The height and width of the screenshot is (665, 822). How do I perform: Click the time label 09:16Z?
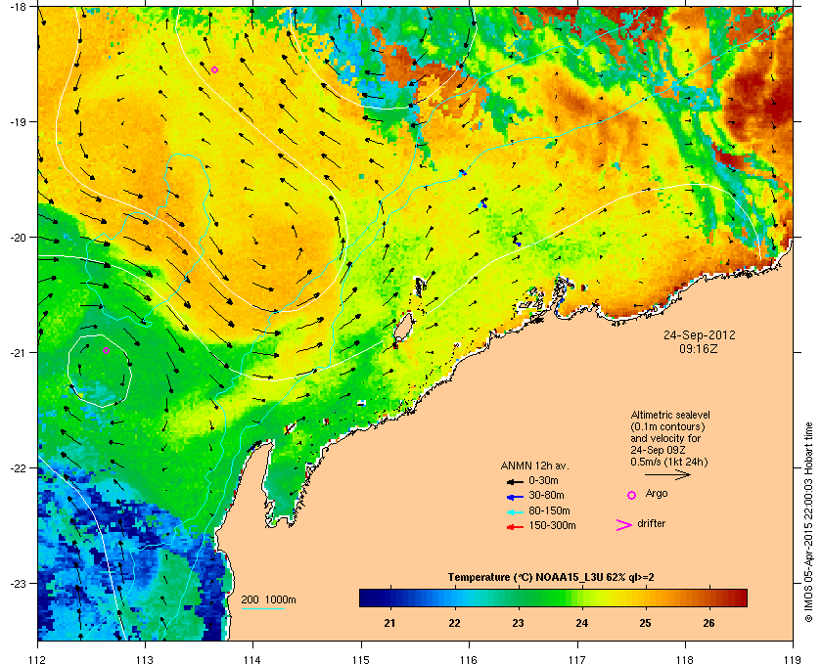699,348
